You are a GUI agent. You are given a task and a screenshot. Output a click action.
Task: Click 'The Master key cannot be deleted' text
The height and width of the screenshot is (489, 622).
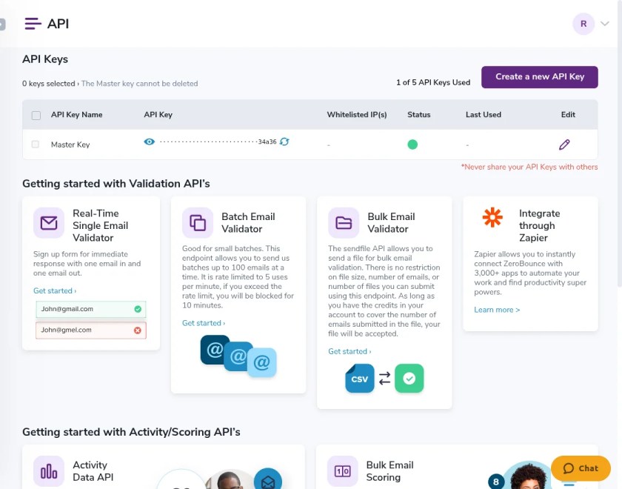click(139, 84)
